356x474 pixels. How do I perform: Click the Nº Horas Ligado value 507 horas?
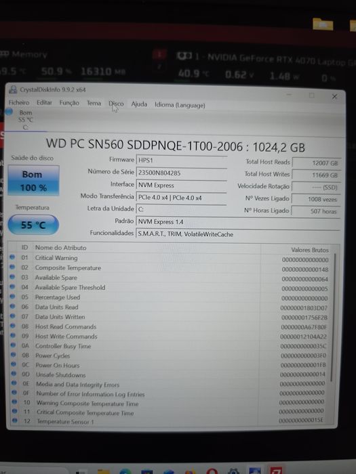[316, 211]
